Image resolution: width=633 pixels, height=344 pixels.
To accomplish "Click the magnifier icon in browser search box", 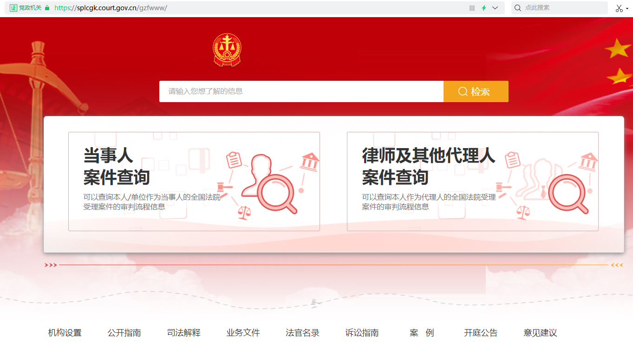I will (x=517, y=8).
